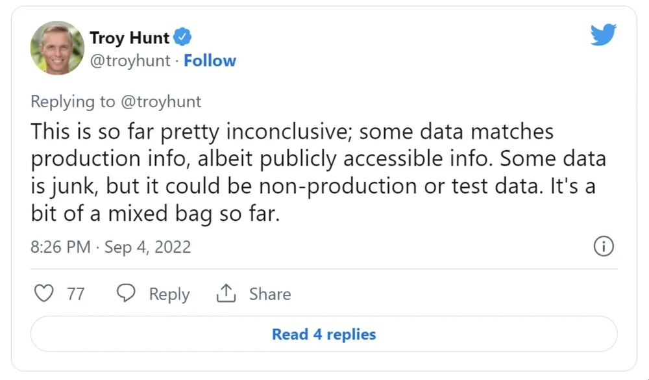Click the 77 likes count
Image resolution: width=649 pixels, height=380 pixels.
pyautogui.click(x=76, y=294)
